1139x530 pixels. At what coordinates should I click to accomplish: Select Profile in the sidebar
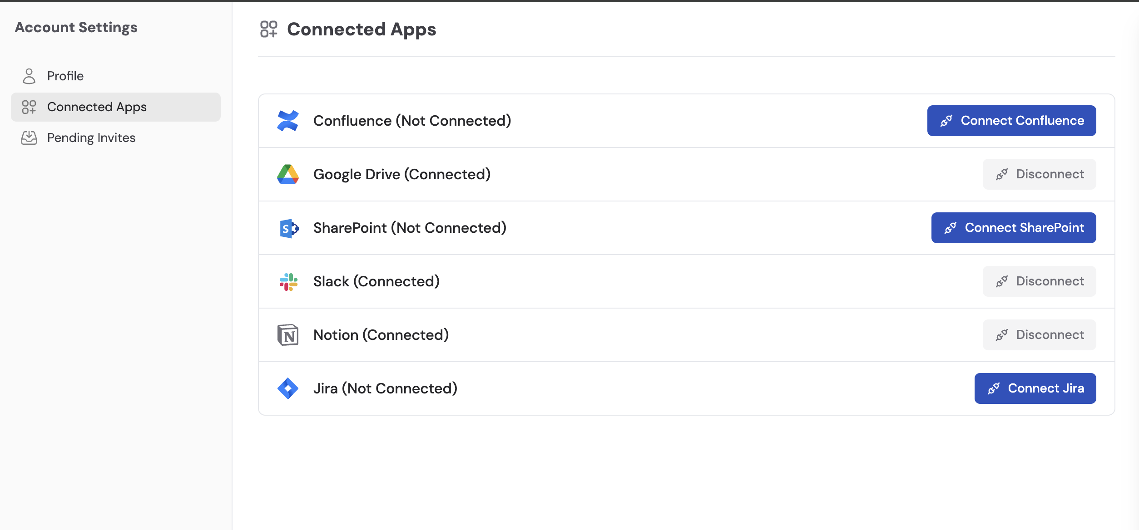[65, 76]
